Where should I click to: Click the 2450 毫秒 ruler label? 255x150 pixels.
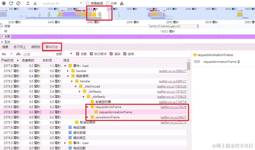click(x=93, y=22)
